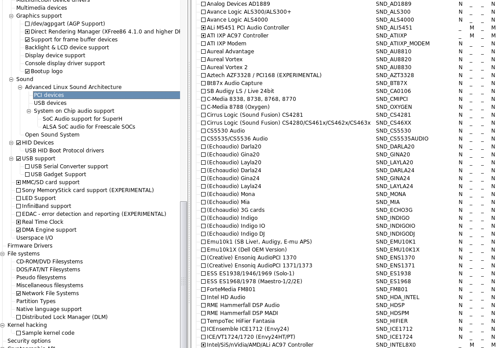Enable EDAC error detection checkbox

click(18, 214)
